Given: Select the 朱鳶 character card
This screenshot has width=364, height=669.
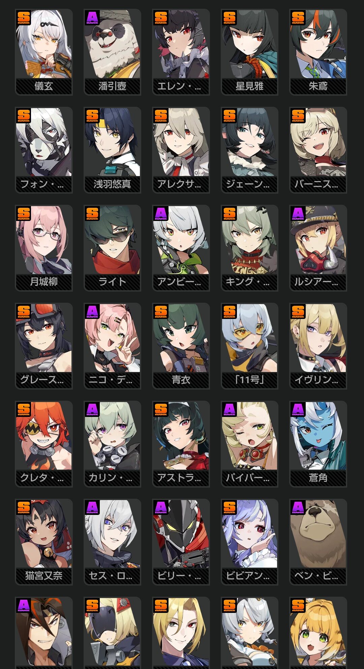Looking at the screenshot, I should (318, 52).
